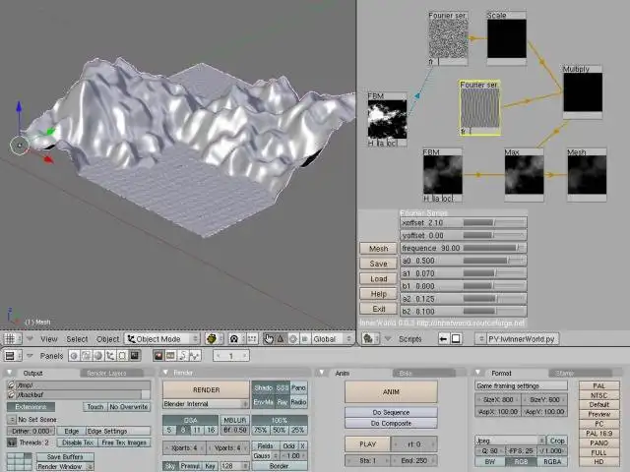Toggle No Overwrite option
This screenshot has width=630, height=472.
[129, 407]
